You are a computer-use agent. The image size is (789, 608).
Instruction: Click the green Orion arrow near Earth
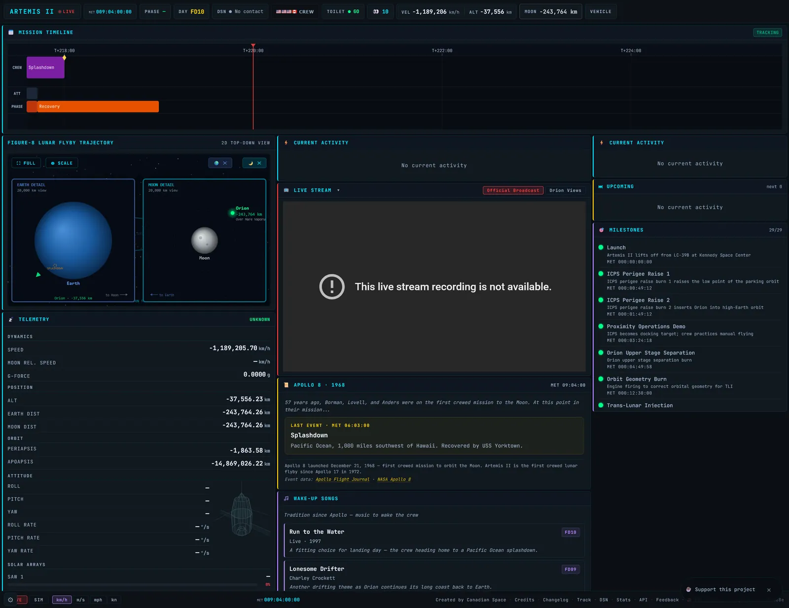tap(38, 274)
